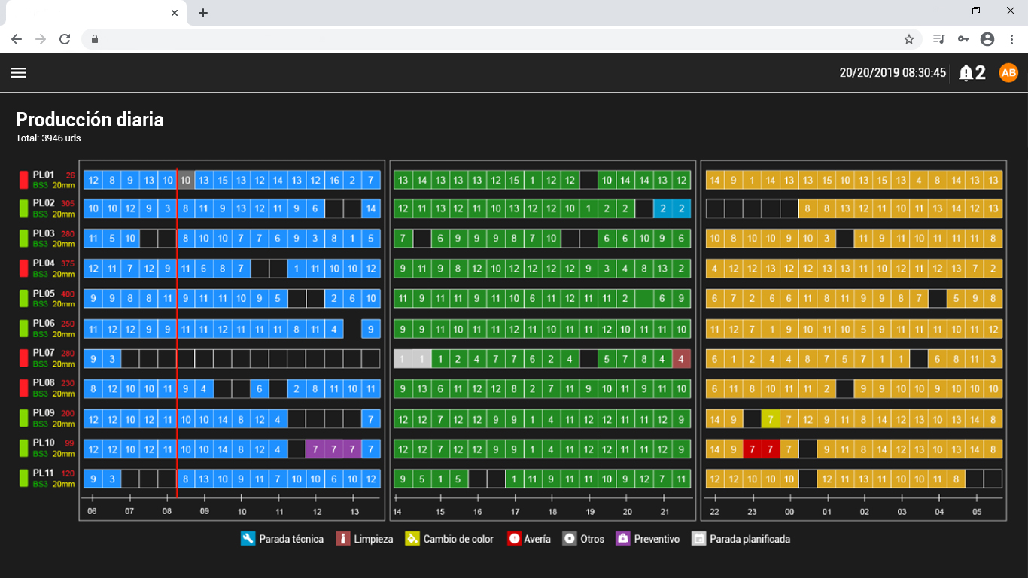Open the hamburger navigation menu
The width and height of the screenshot is (1028, 578).
tap(18, 72)
